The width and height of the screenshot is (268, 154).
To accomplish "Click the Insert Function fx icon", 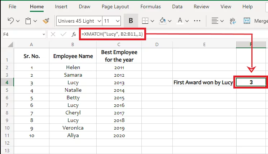I will (74, 34).
